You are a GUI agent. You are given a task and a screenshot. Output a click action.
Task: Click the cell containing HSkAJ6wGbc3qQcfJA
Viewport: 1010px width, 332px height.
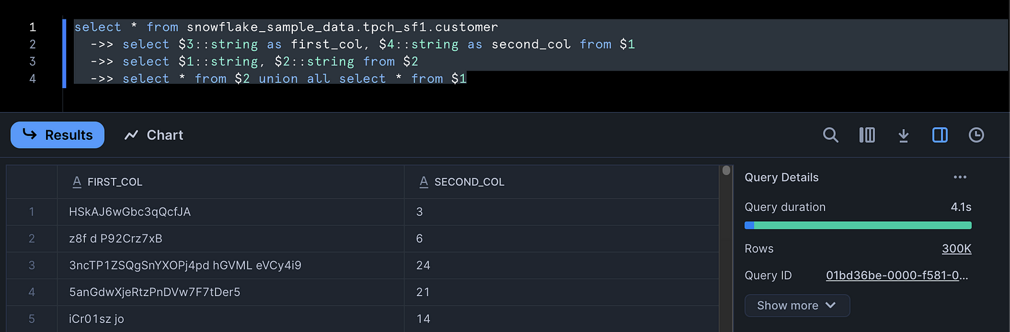(x=231, y=212)
